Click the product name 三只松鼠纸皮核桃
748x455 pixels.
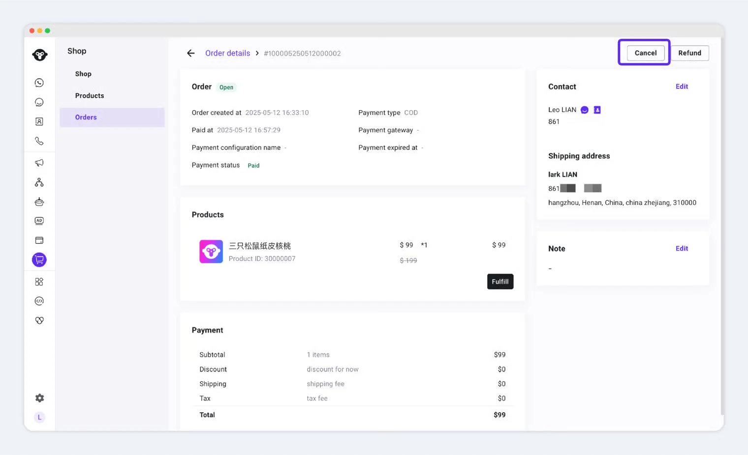260,246
